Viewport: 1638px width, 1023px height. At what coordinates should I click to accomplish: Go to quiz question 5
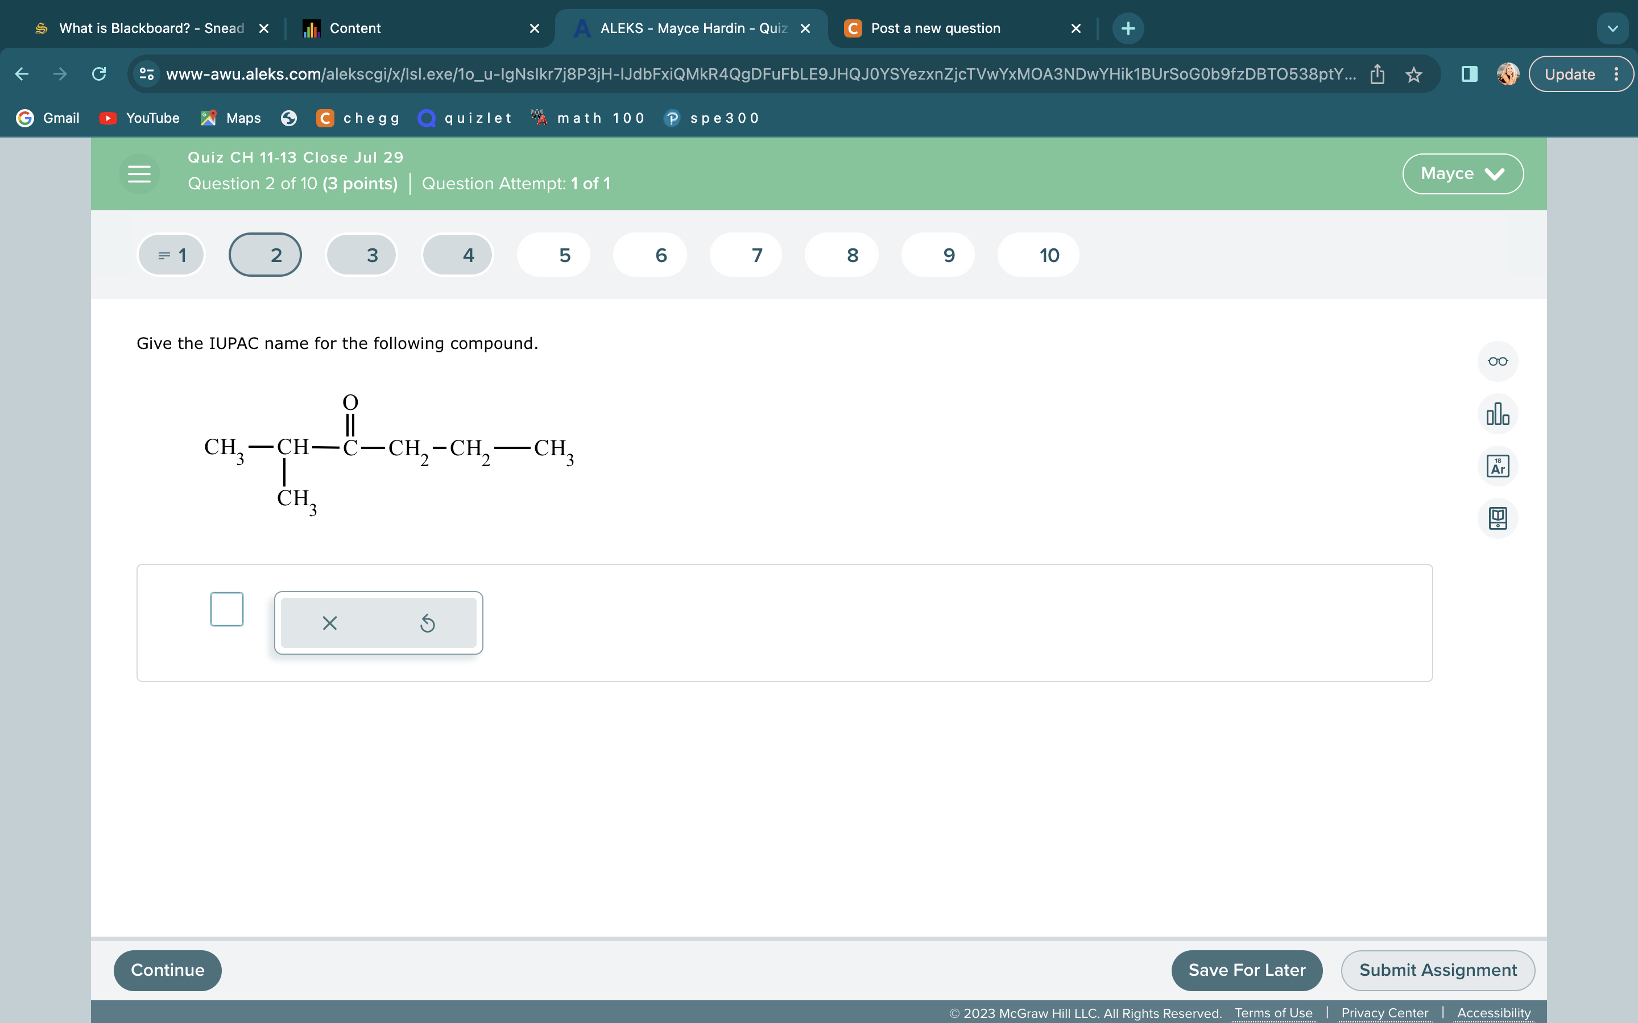coord(553,255)
